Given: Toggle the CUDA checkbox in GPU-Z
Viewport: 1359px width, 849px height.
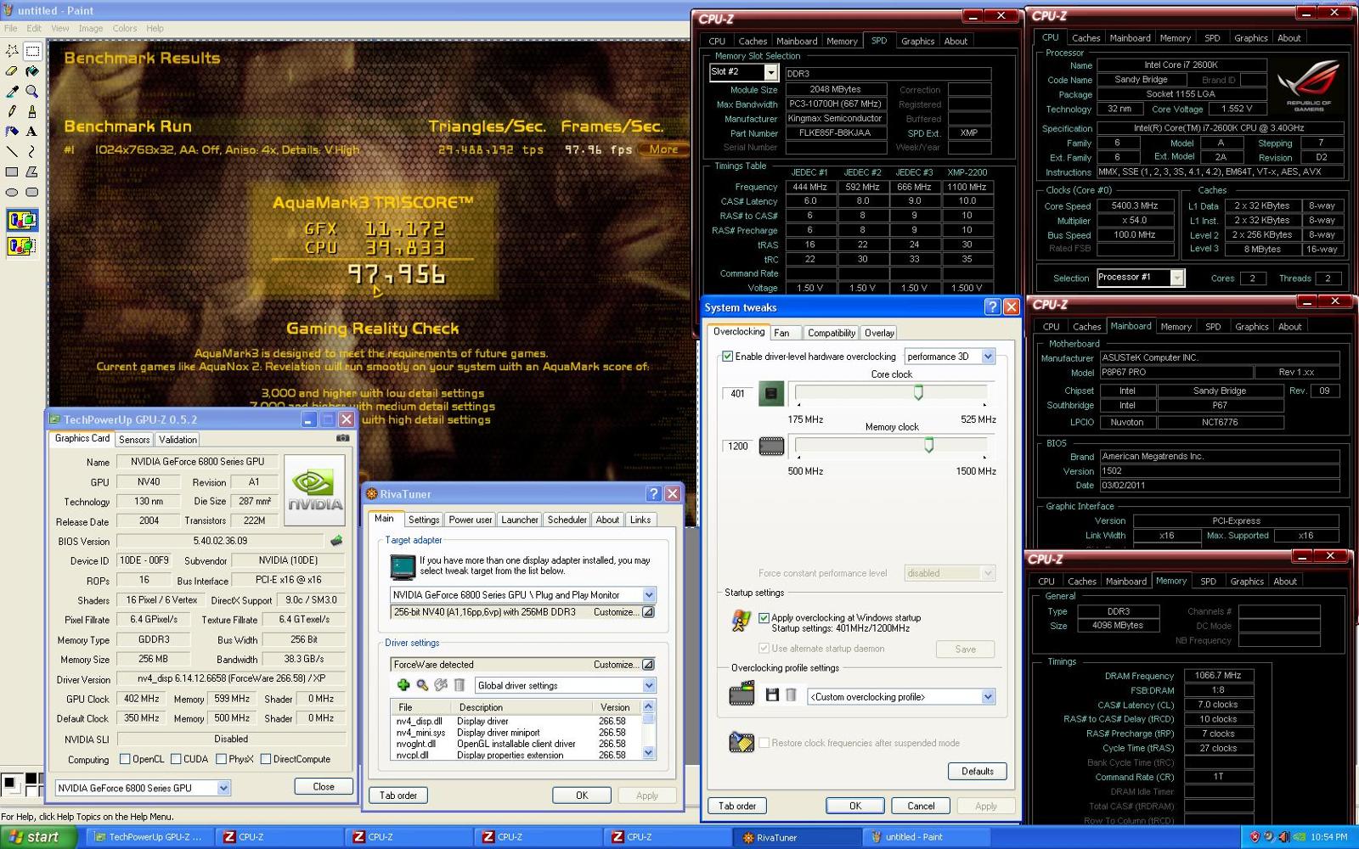Looking at the screenshot, I should [x=176, y=759].
